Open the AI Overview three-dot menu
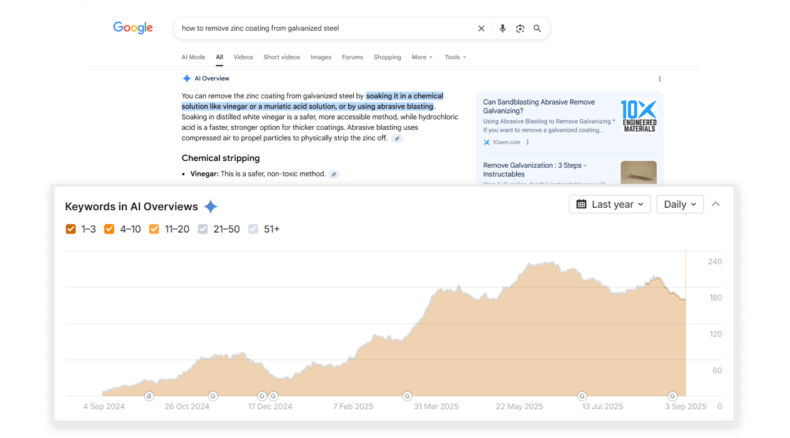This screenshot has width=790, height=438. point(659,79)
